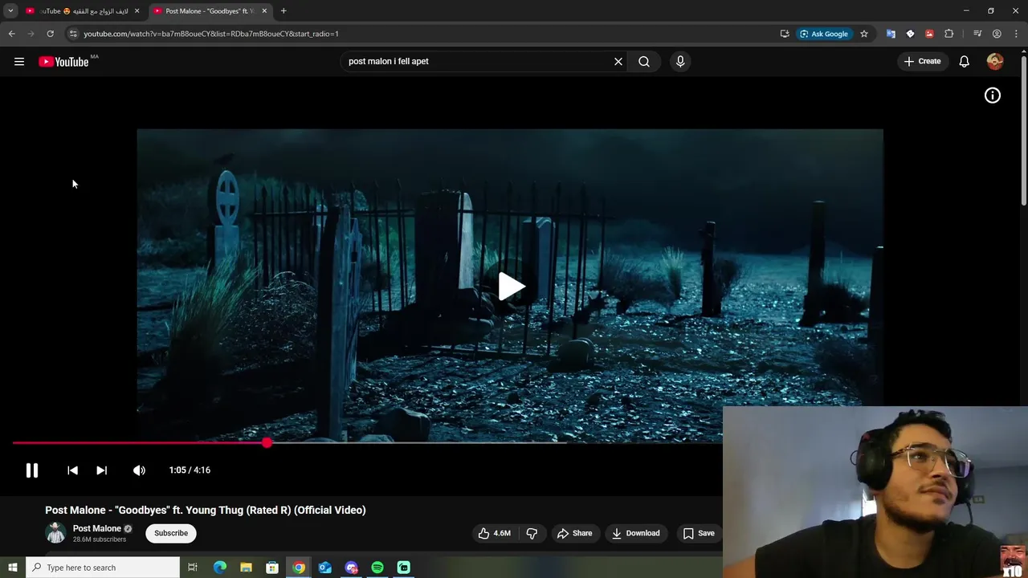Go forward in browser history
This screenshot has width=1028, height=578.
[31, 34]
